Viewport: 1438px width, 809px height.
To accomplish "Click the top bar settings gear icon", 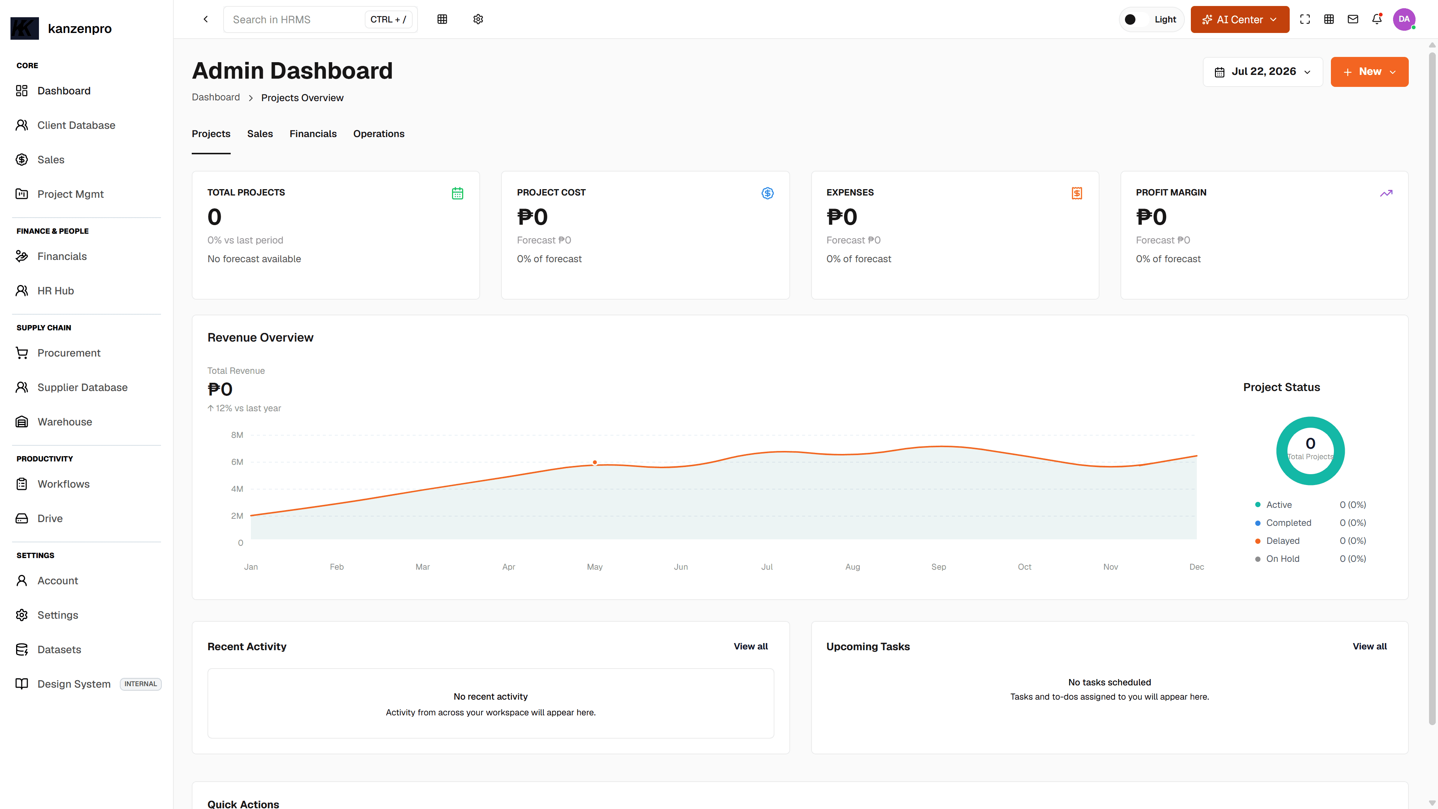I will 478,19.
